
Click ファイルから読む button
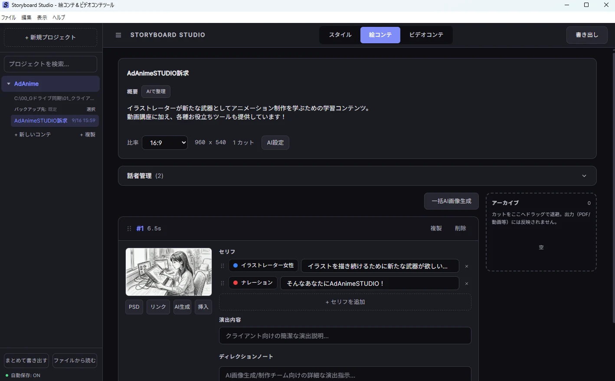[75, 360]
